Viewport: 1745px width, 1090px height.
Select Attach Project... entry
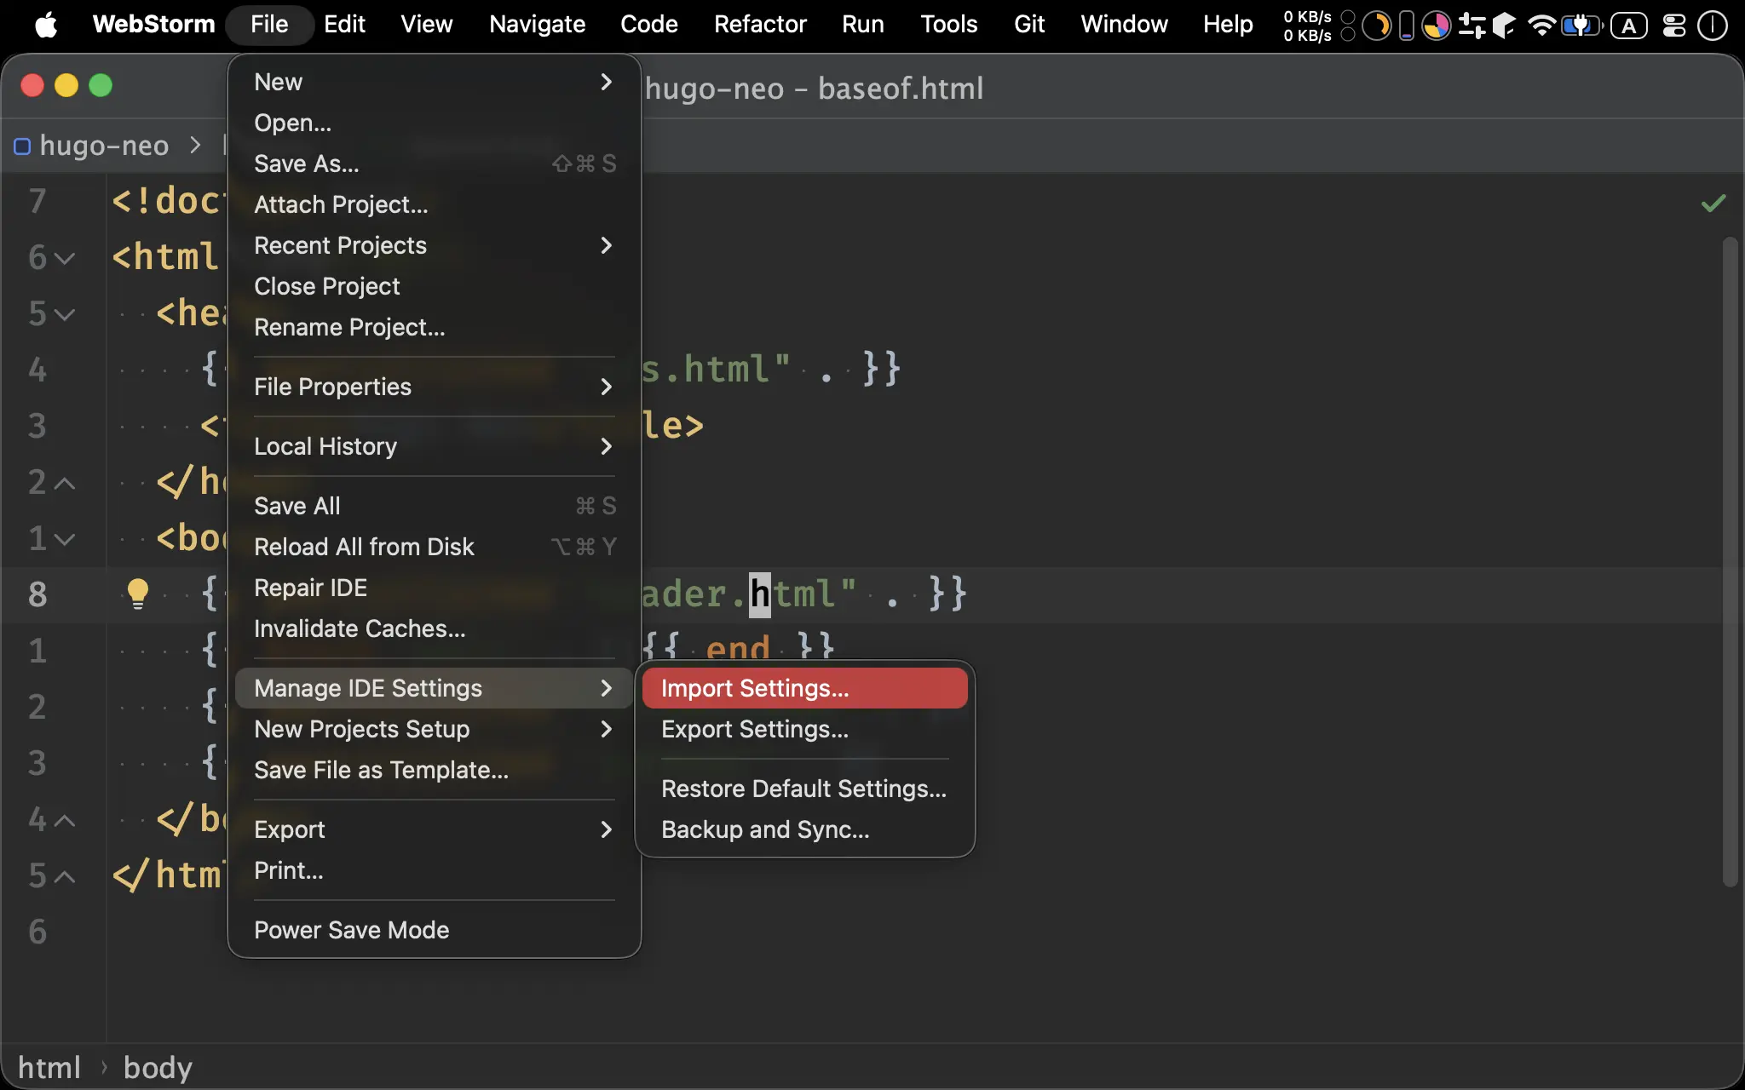tap(434, 204)
